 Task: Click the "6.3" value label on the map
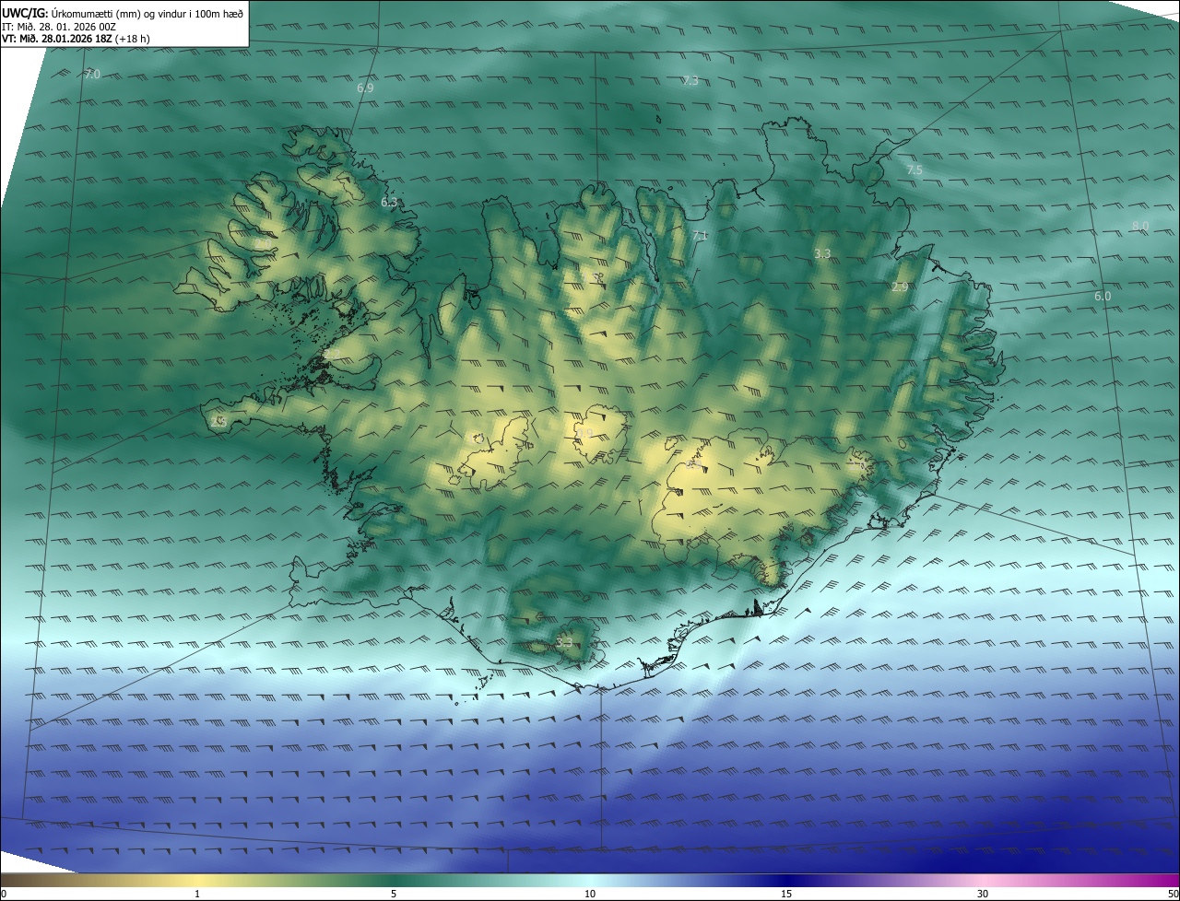click(389, 202)
